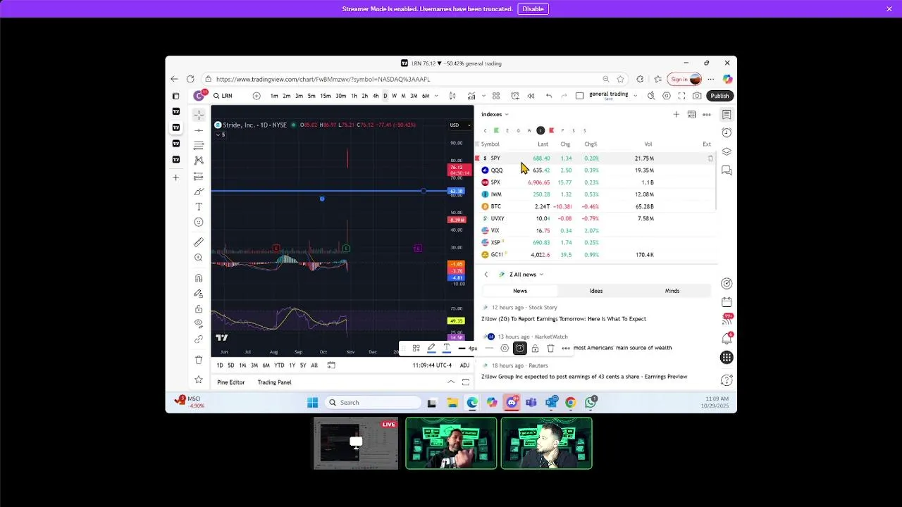Click the Publish button

coord(719,96)
